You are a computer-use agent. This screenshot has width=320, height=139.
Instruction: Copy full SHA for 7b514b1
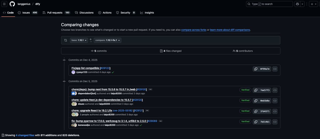(256, 122)
